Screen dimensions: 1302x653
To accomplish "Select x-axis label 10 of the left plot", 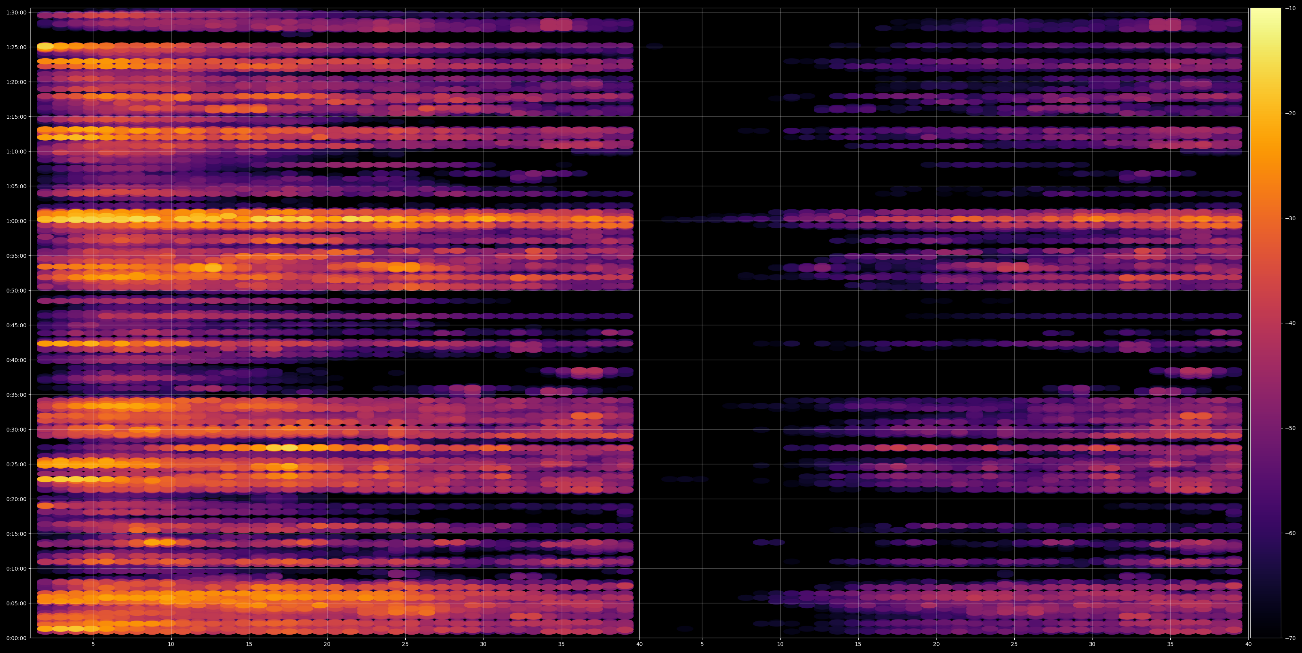I will click(171, 644).
